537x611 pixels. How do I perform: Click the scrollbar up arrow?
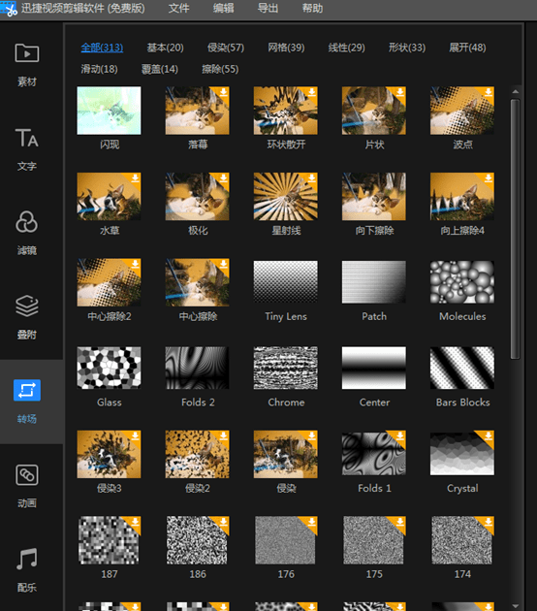(516, 91)
